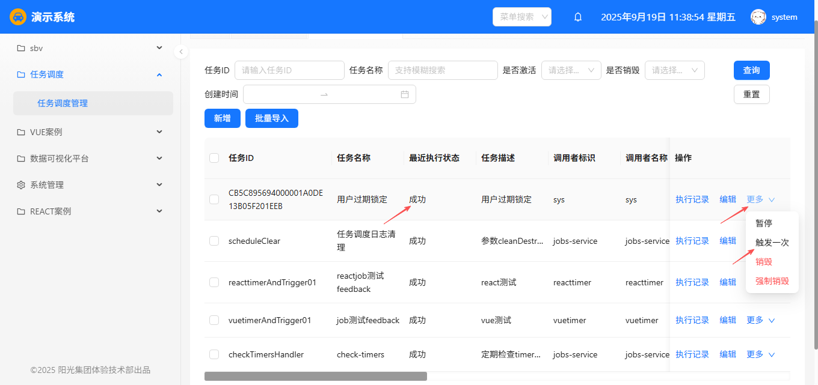This screenshot has height=385, width=818.
Task: Focus the 任务ID input field
Action: pyautogui.click(x=289, y=70)
